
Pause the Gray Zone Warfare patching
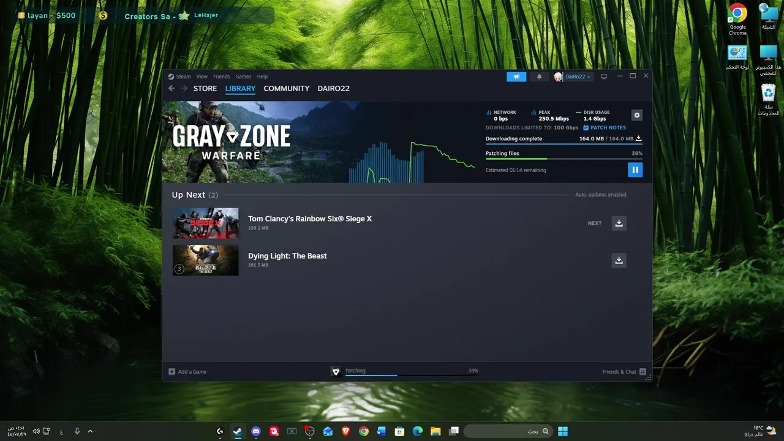tap(635, 170)
